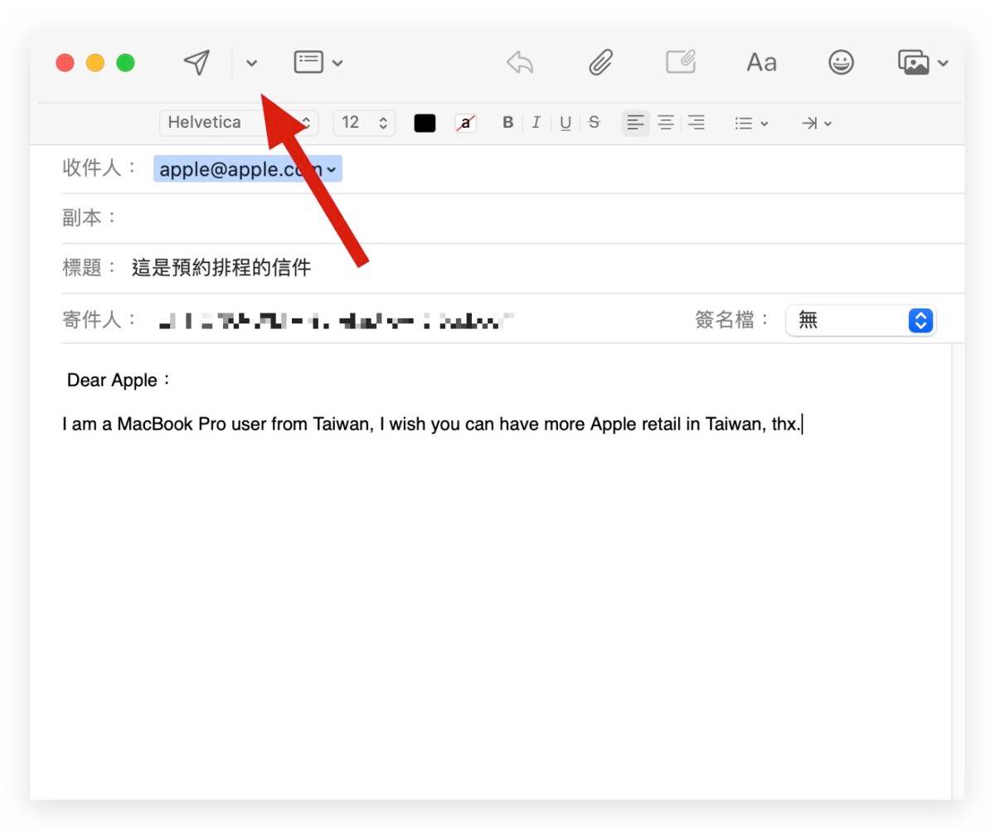Viewport: 995px width, 830px height.
Task: Apply strikethrough to text
Action: (594, 123)
